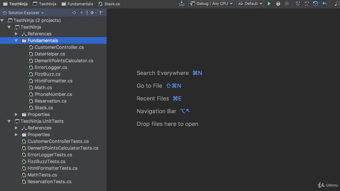Click the revert arrow icon in toolbar
340x191 pixels.
click(x=324, y=4)
